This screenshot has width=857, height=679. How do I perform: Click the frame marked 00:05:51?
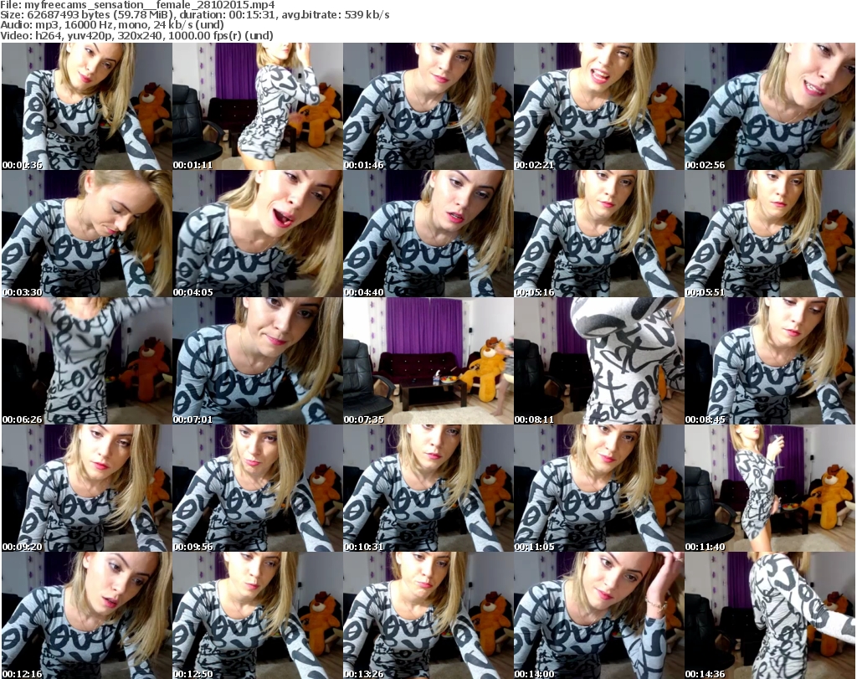770,234
